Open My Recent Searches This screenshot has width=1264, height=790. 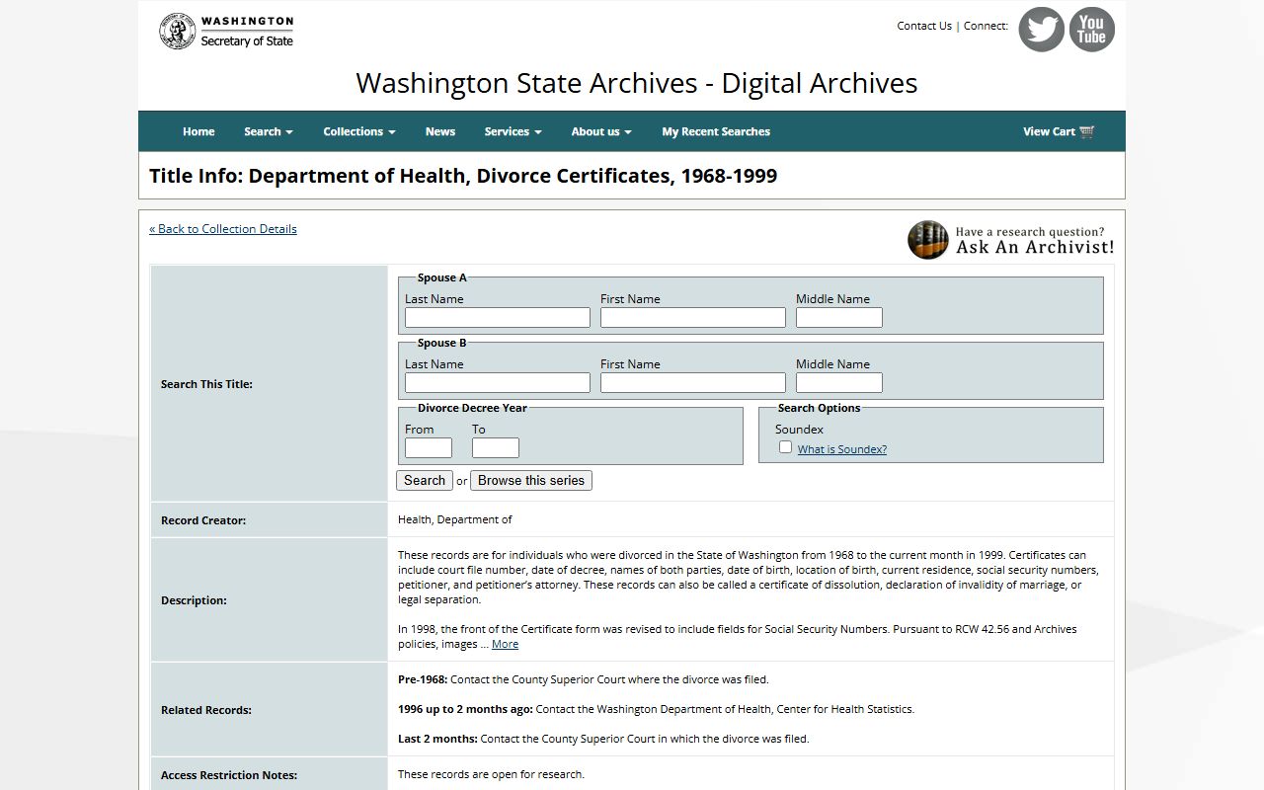point(716,131)
